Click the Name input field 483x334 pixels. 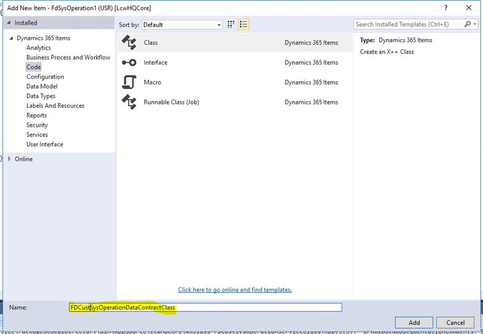[205, 308]
